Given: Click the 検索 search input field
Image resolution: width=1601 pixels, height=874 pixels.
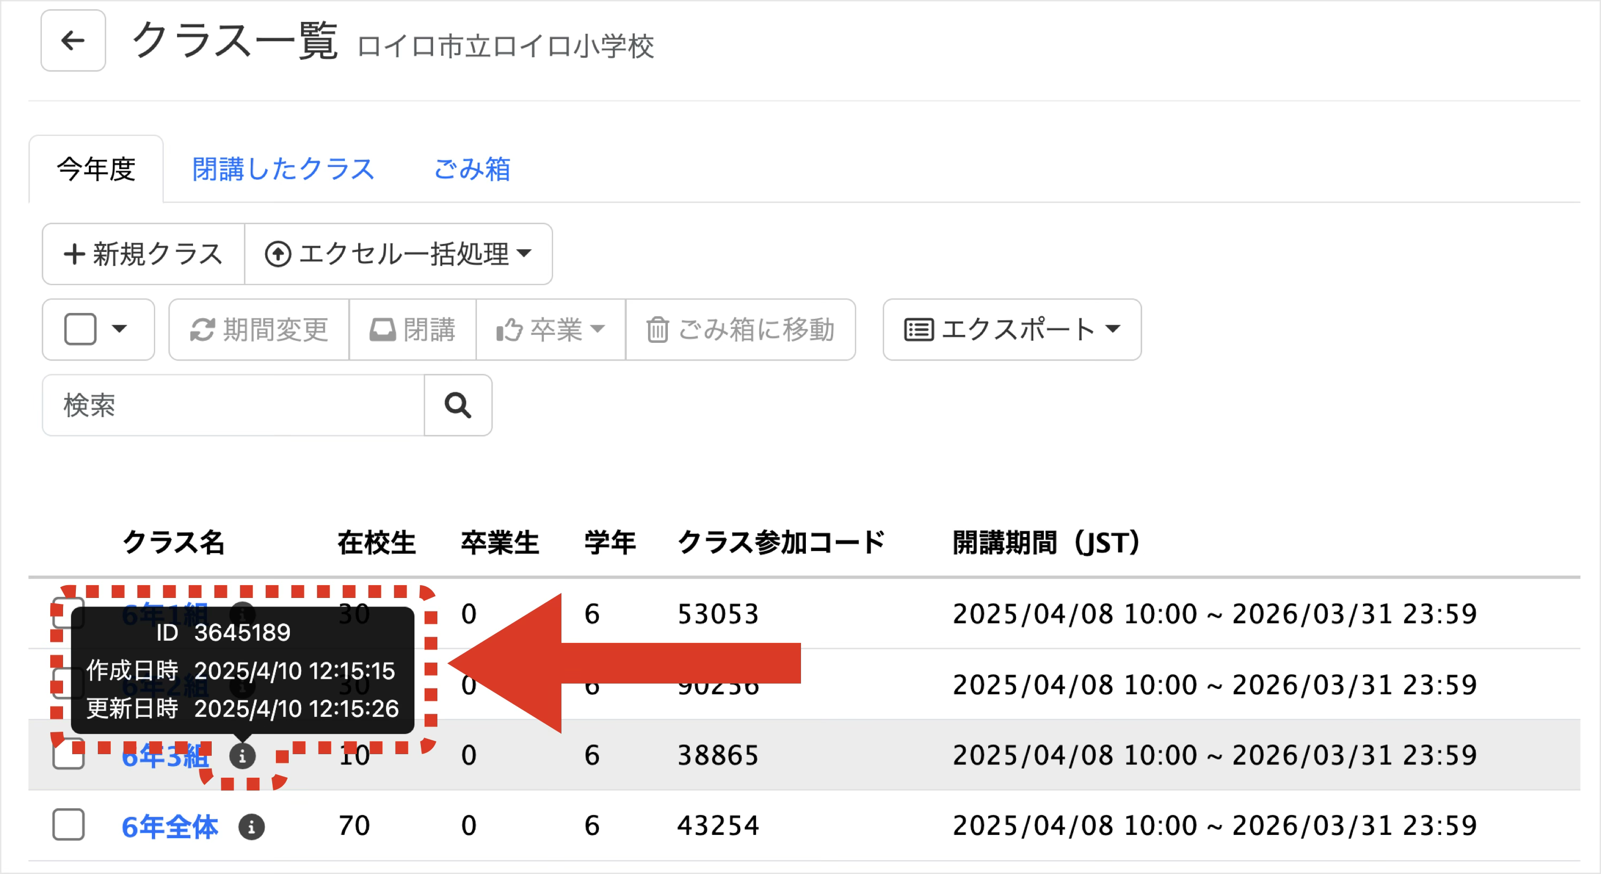Looking at the screenshot, I should [x=233, y=405].
